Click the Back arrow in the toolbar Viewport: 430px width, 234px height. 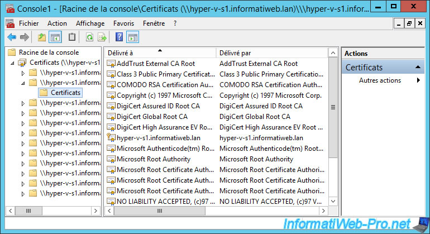pyautogui.click(x=12, y=37)
